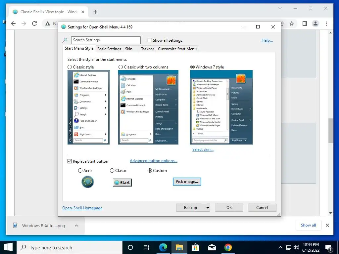Click the Cortana circle on taskbar
This screenshot has width=339, height=254.
(x=130, y=247)
